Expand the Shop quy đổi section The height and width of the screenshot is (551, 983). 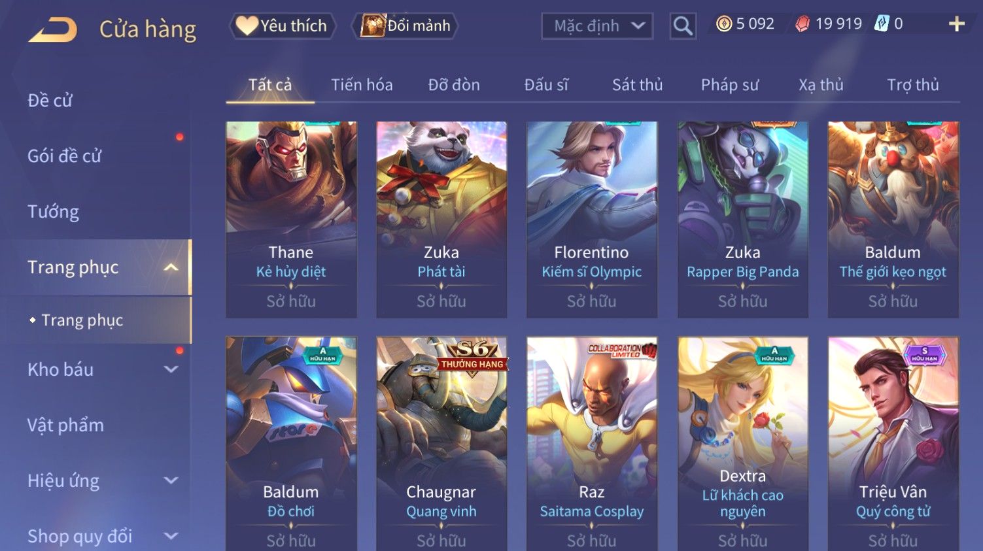point(171,537)
